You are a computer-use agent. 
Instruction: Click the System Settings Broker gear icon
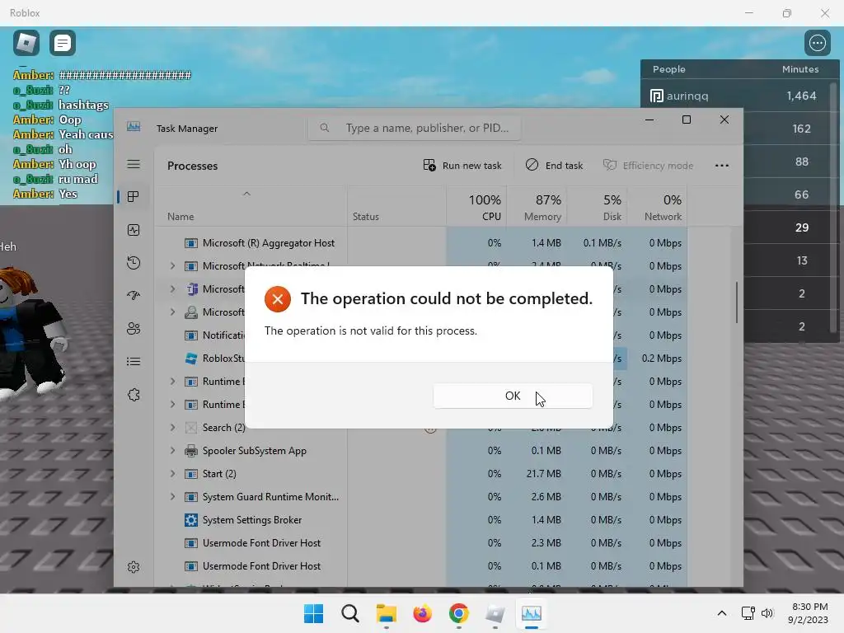click(190, 520)
